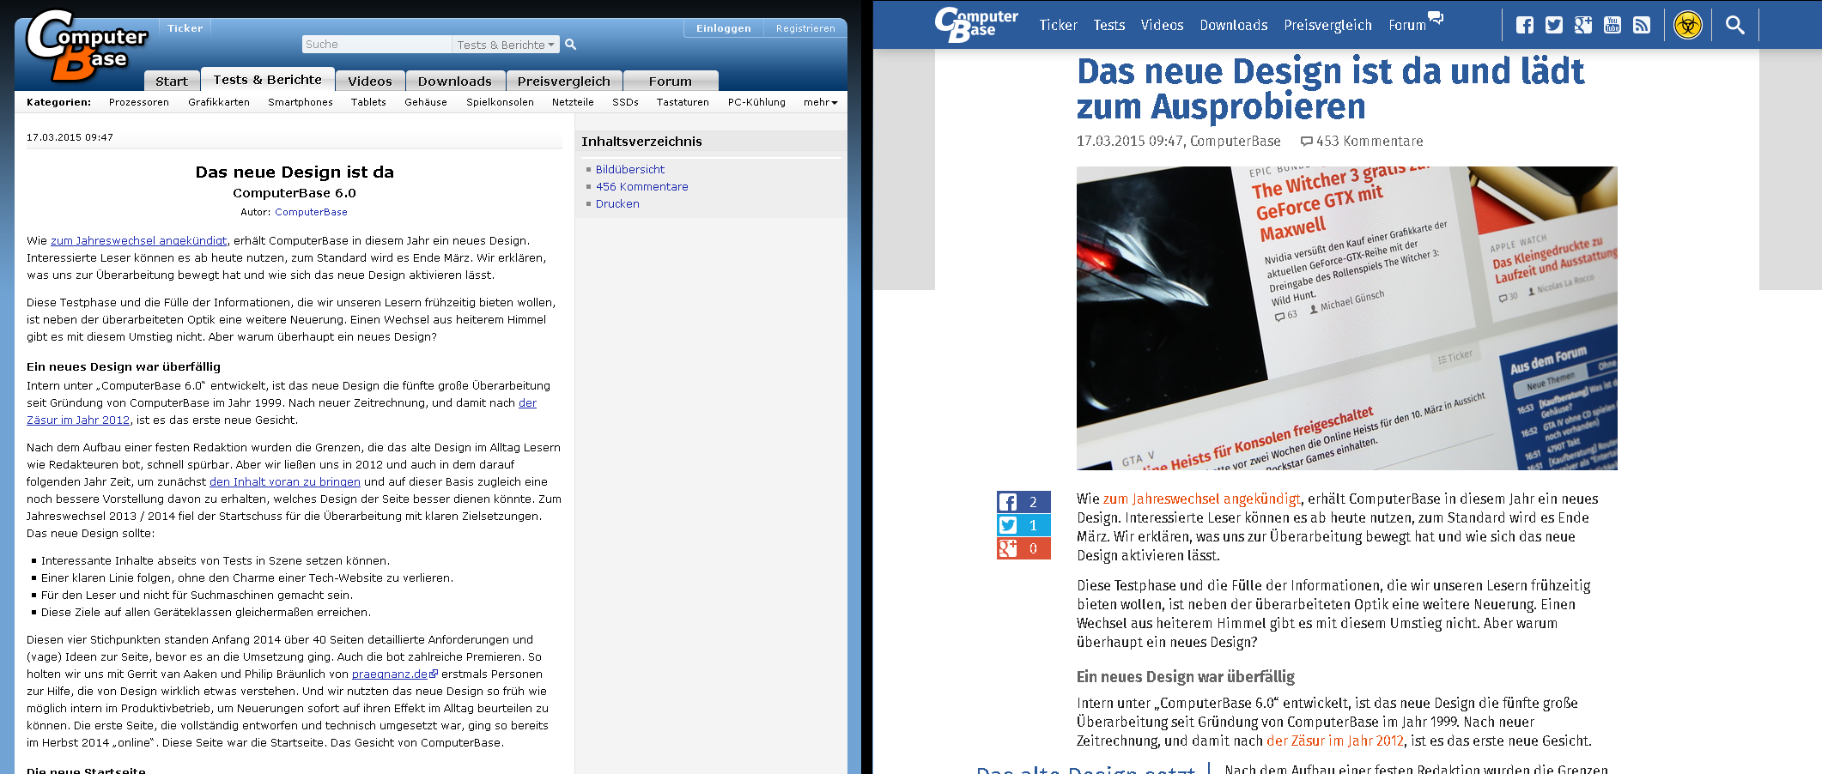Open Forum in new design navigation
The width and height of the screenshot is (1822, 774).
point(1407,26)
